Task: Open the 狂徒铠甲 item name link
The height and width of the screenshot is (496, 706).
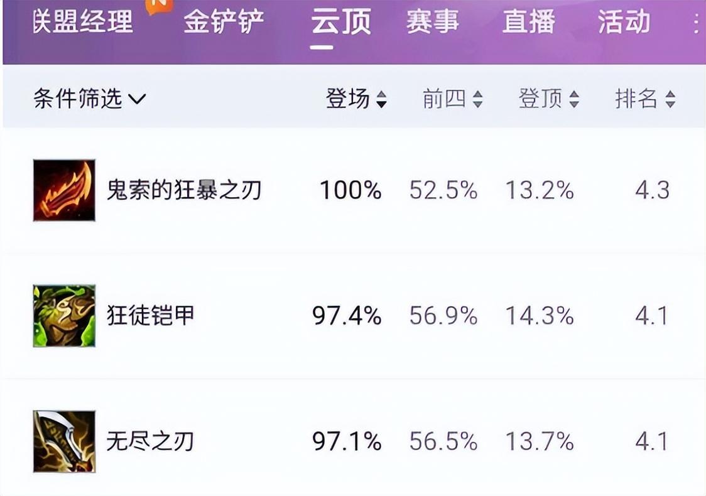Action: [150, 315]
